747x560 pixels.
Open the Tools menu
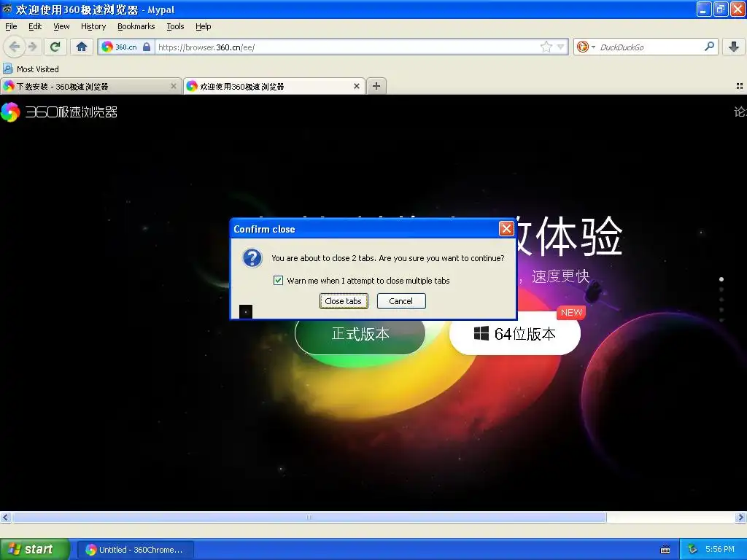tap(175, 26)
